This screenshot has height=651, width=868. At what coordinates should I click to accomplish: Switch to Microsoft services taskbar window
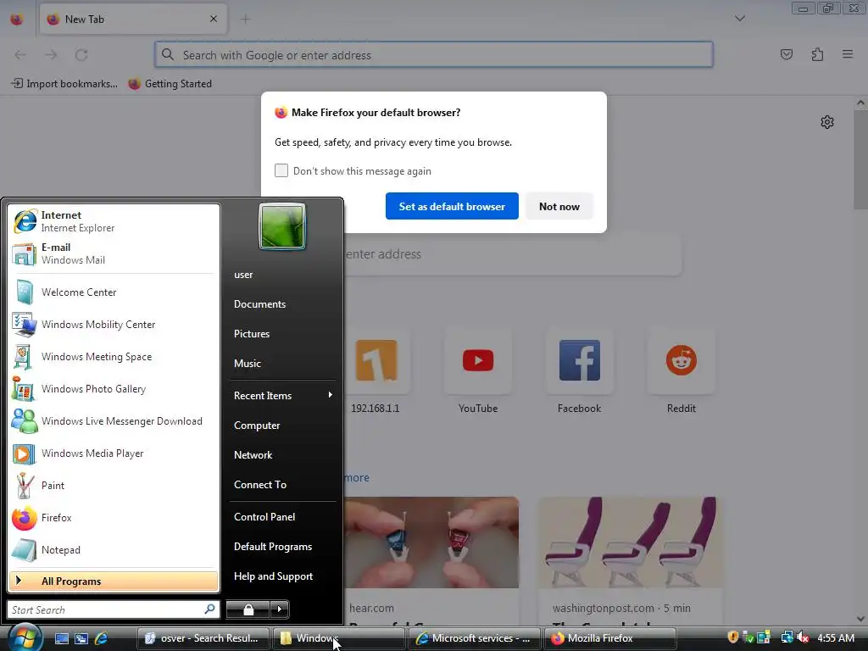click(475, 638)
